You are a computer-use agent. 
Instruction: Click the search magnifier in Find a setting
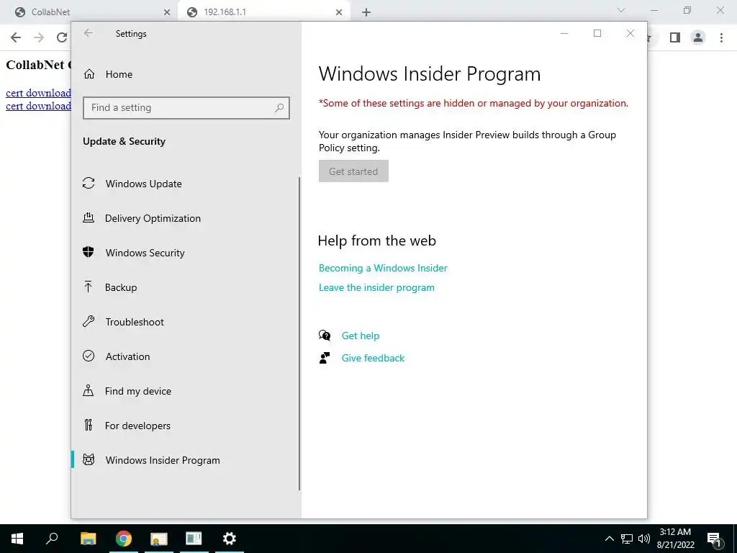pos(279,108)
